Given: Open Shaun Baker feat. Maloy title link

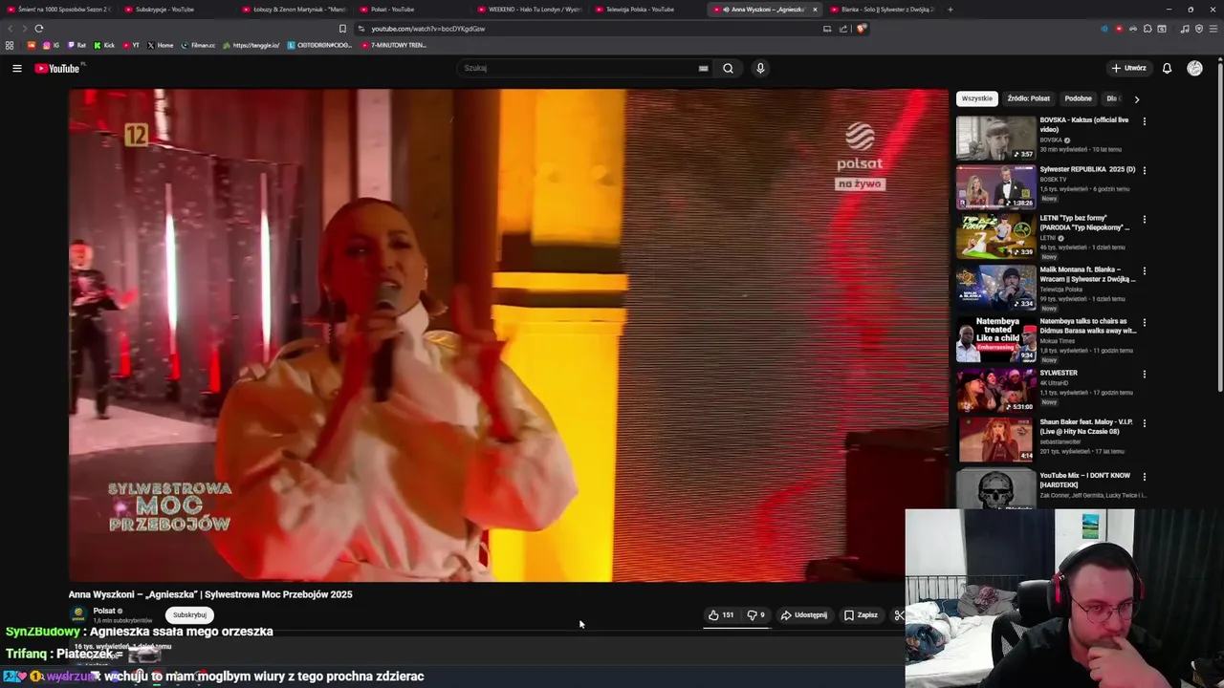Looking at the screenshot, I should coord(1086,426).
